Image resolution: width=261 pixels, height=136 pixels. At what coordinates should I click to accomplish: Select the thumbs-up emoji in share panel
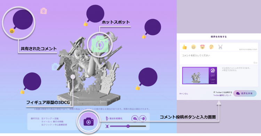[184, 47]
